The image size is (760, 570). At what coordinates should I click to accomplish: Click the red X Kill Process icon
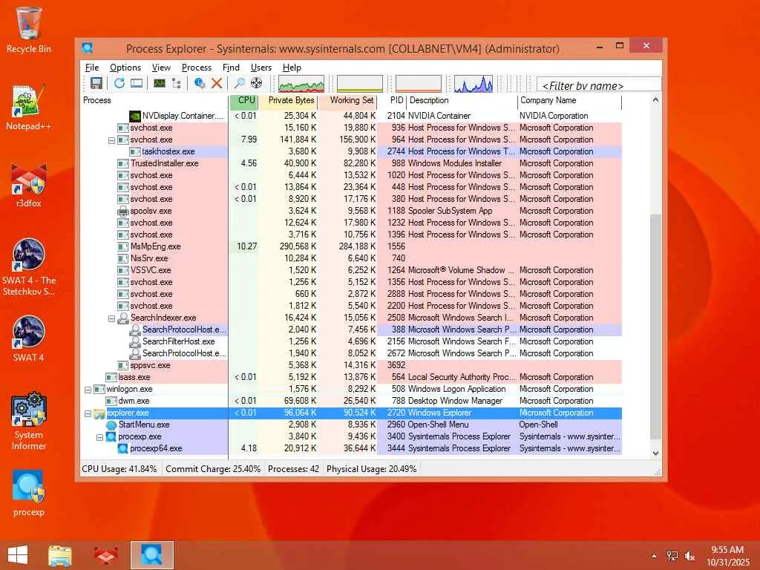pyautogui.click(x=217, y=83)
